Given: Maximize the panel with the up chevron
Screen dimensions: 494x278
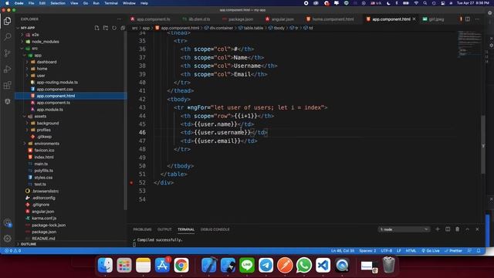Looking at the screenshot, I should point(468,229).
